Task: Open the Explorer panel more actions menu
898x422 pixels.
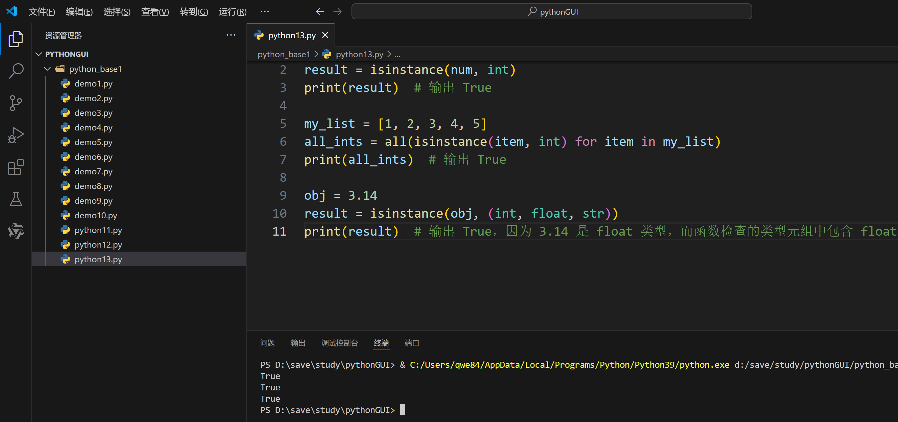Action: 231,35
